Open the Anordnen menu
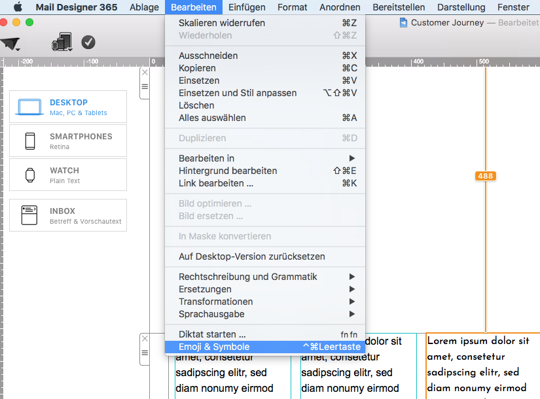 [340, 7]
